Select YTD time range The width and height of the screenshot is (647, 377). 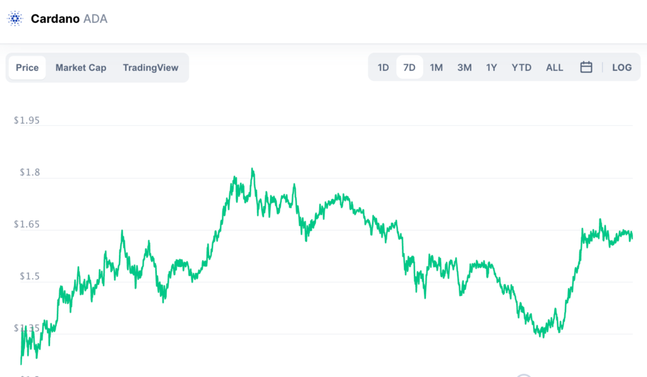521,67
